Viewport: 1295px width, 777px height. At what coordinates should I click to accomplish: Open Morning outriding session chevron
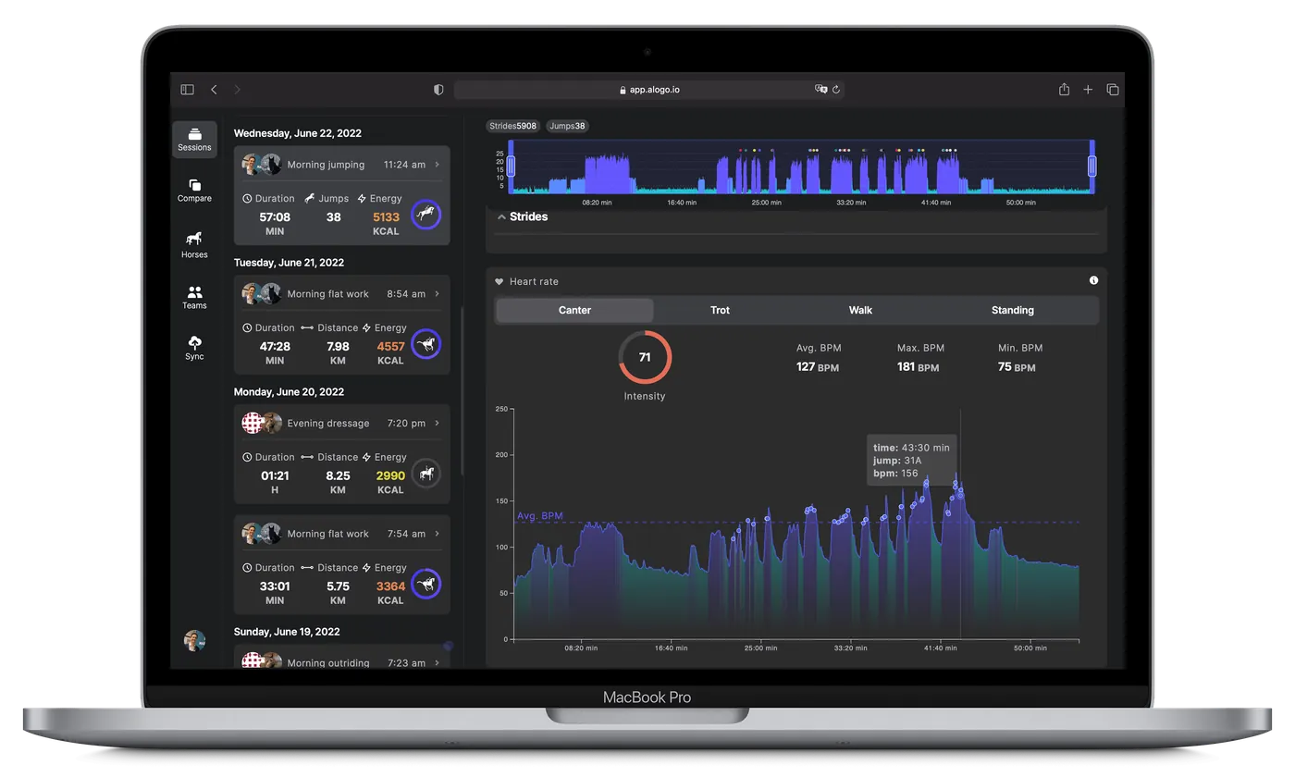[437, 662]
